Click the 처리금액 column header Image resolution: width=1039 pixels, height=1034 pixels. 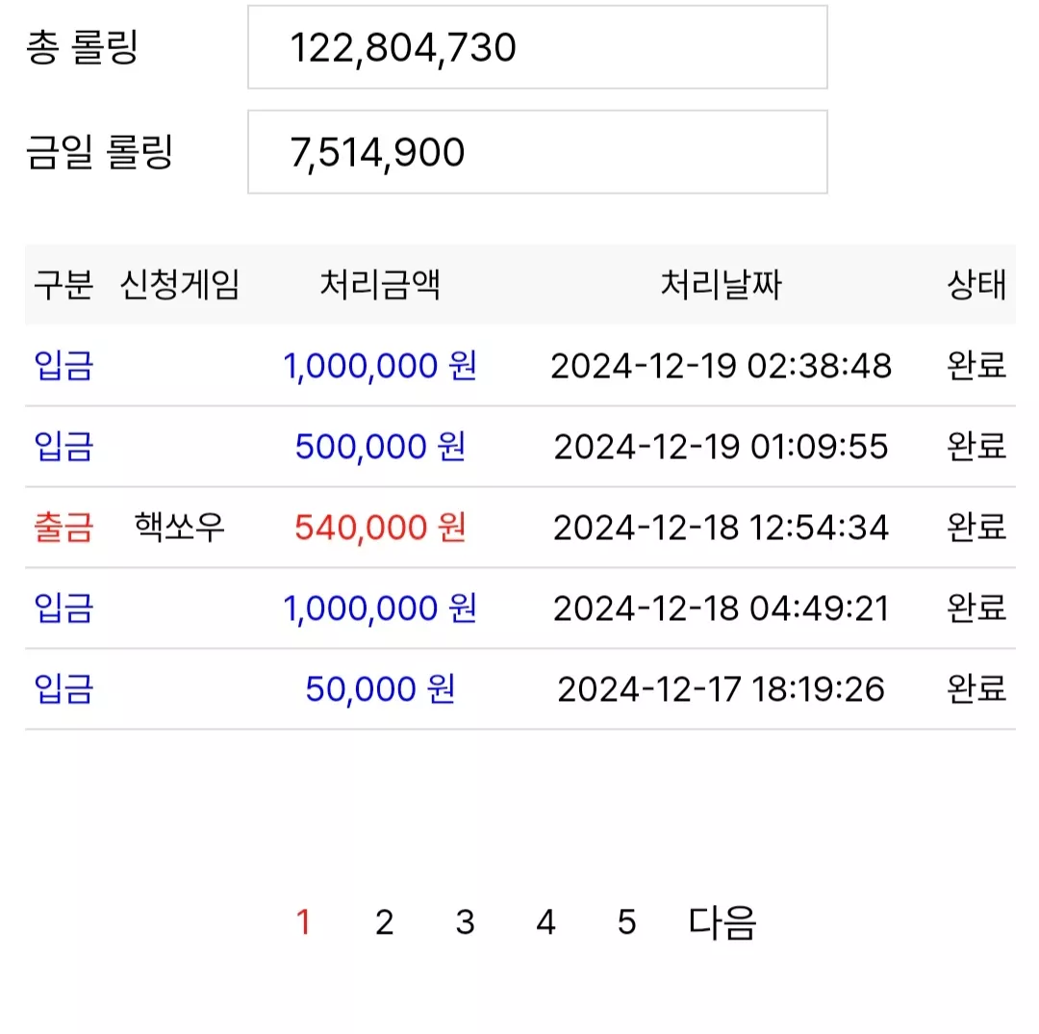380,285
